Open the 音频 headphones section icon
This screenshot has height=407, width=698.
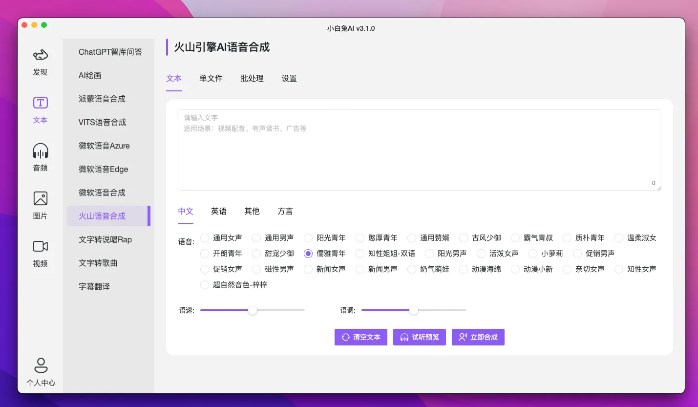(40, 150)
